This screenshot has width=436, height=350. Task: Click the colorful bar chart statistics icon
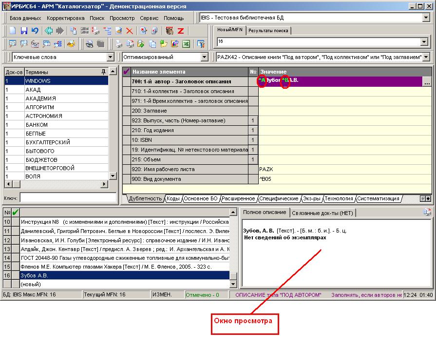coord(175,44)
